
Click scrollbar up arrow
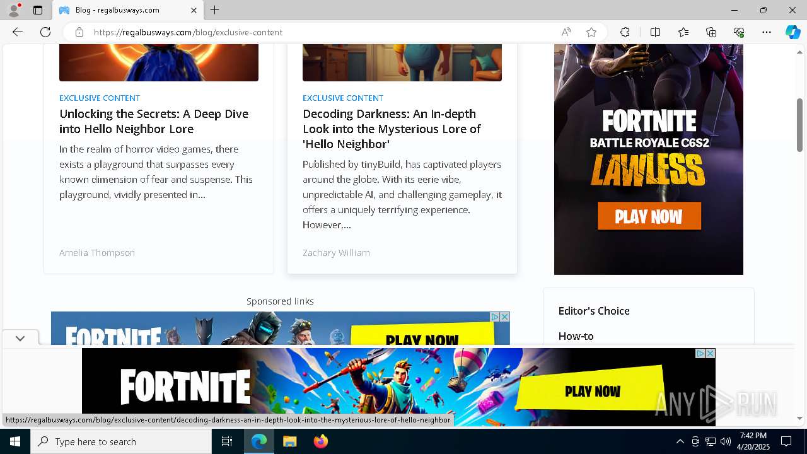point(799,52)
